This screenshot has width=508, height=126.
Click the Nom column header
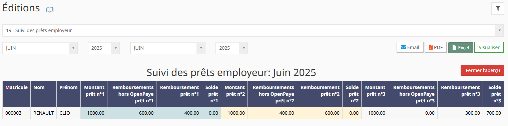[x=44, y=94]
